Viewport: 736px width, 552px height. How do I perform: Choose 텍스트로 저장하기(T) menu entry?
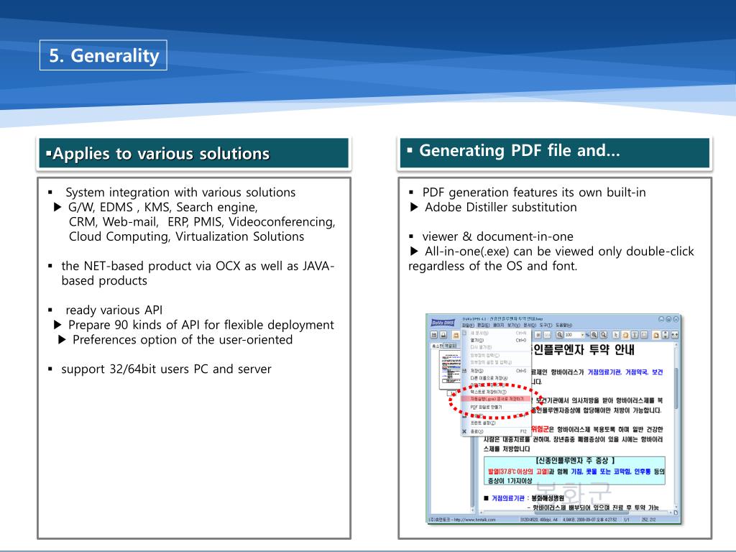click(496, 392)
